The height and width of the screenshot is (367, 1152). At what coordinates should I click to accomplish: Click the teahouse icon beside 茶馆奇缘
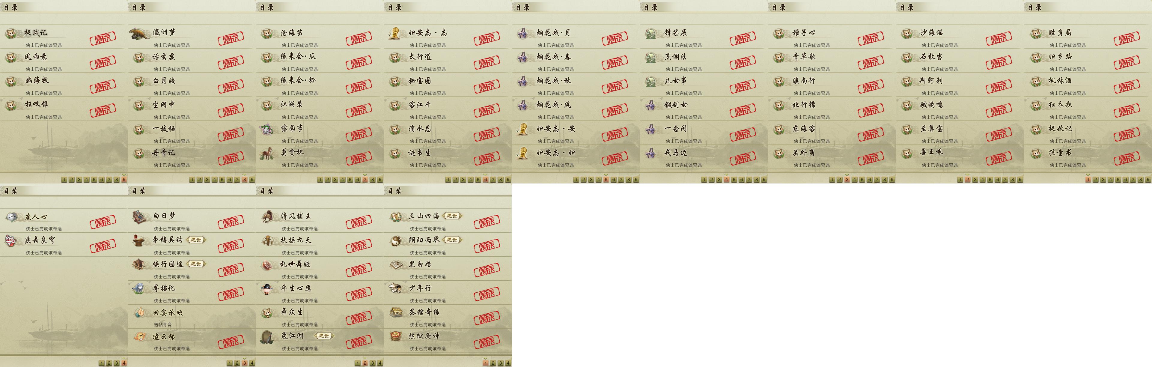coord(395,312)
